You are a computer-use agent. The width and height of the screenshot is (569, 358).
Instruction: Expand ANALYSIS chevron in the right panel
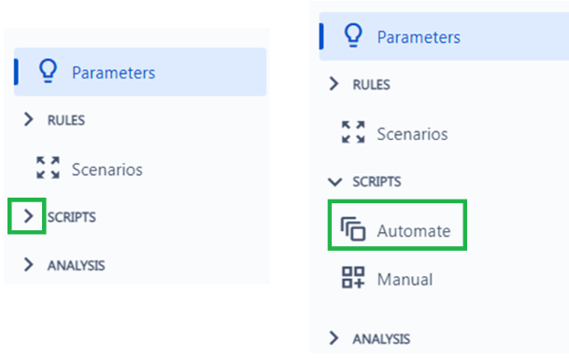(334, 338)
